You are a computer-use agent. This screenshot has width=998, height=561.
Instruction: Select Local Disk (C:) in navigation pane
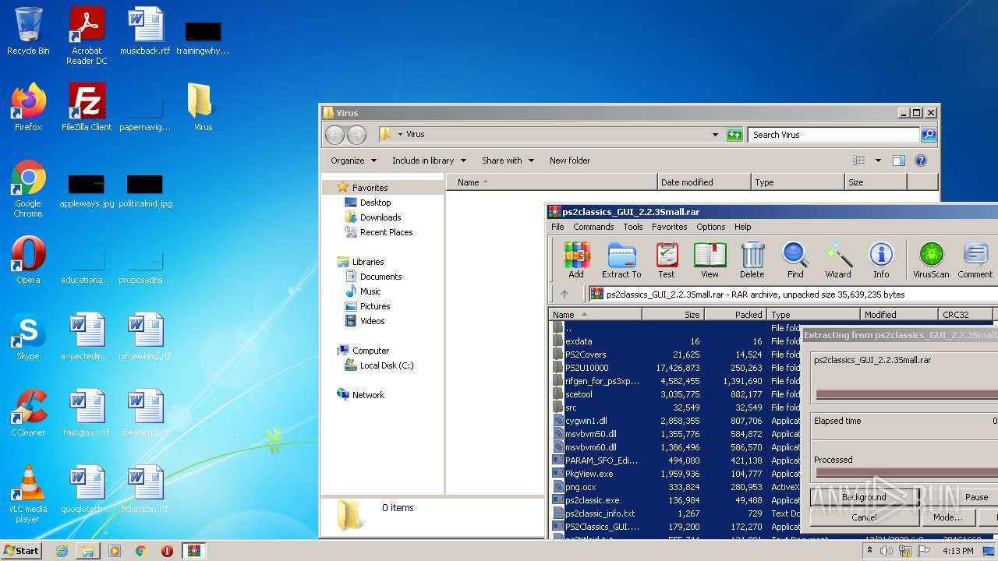[387, 365]
